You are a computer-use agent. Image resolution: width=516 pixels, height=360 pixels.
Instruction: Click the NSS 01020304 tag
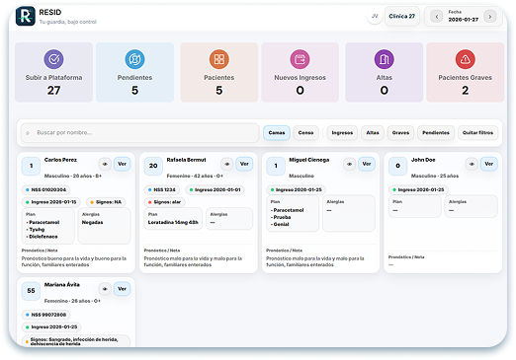coord(46,189)
